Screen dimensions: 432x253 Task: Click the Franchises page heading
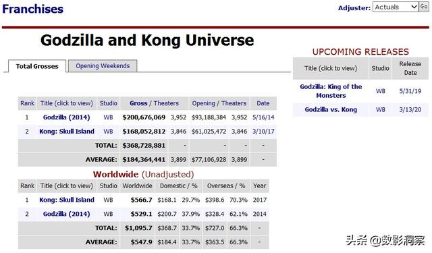(33, 9)
